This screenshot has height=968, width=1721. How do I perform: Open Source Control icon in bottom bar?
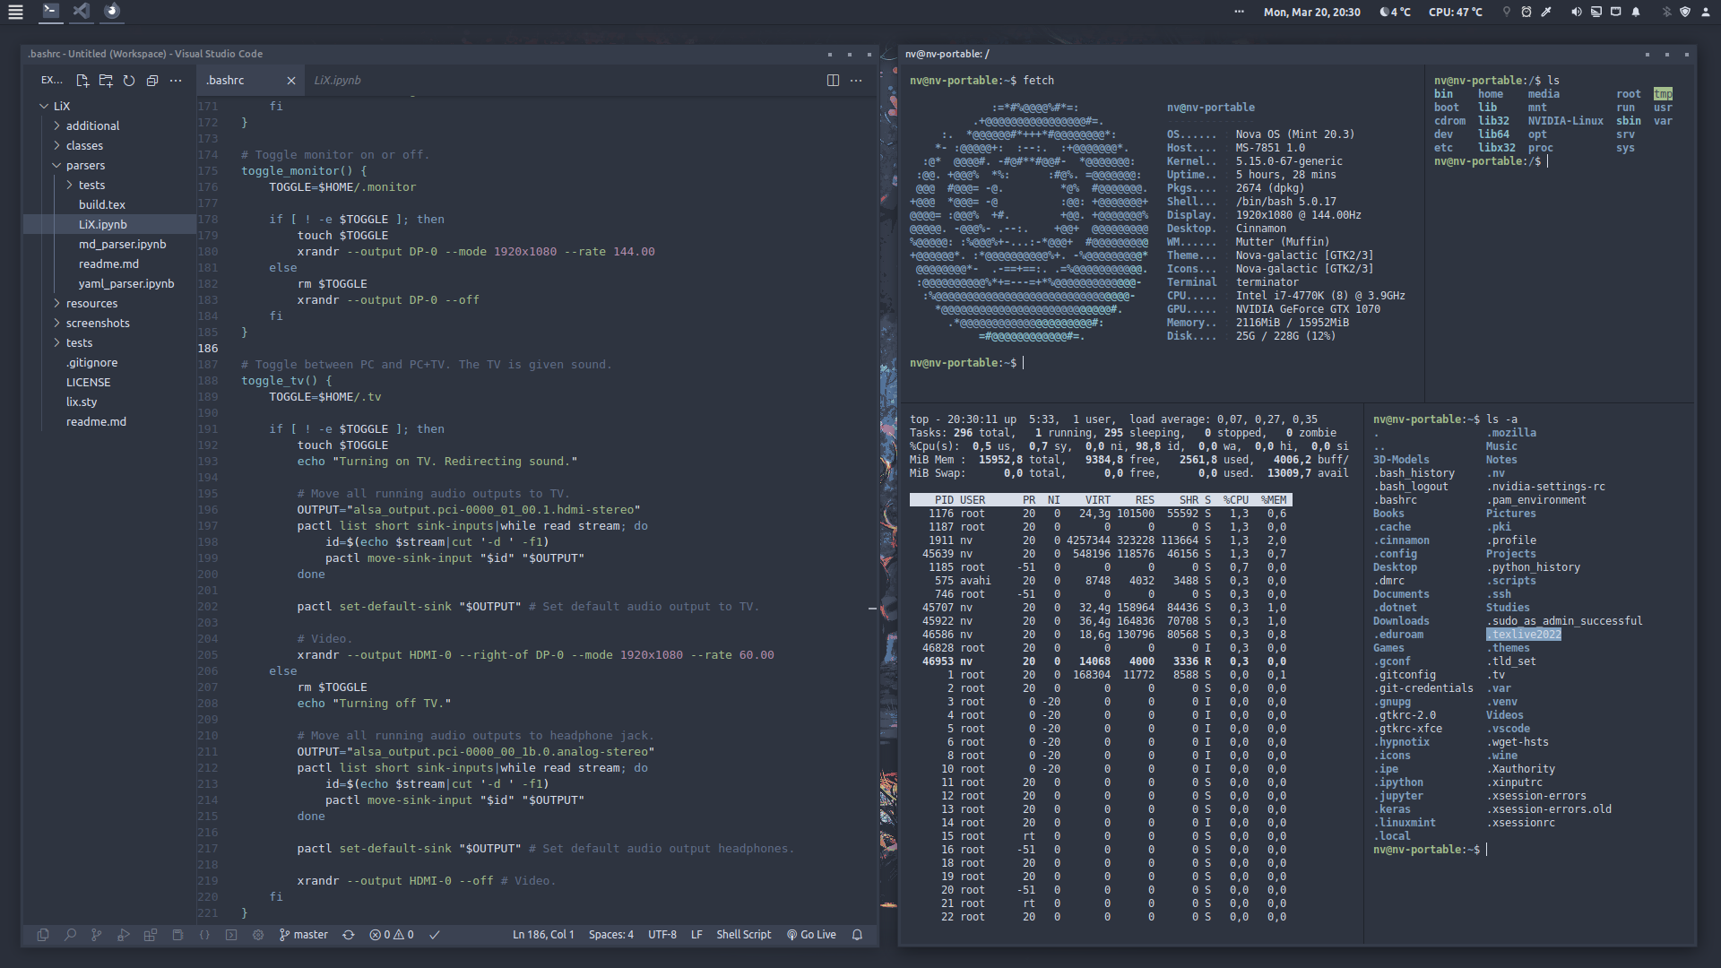tap(97, 935)
